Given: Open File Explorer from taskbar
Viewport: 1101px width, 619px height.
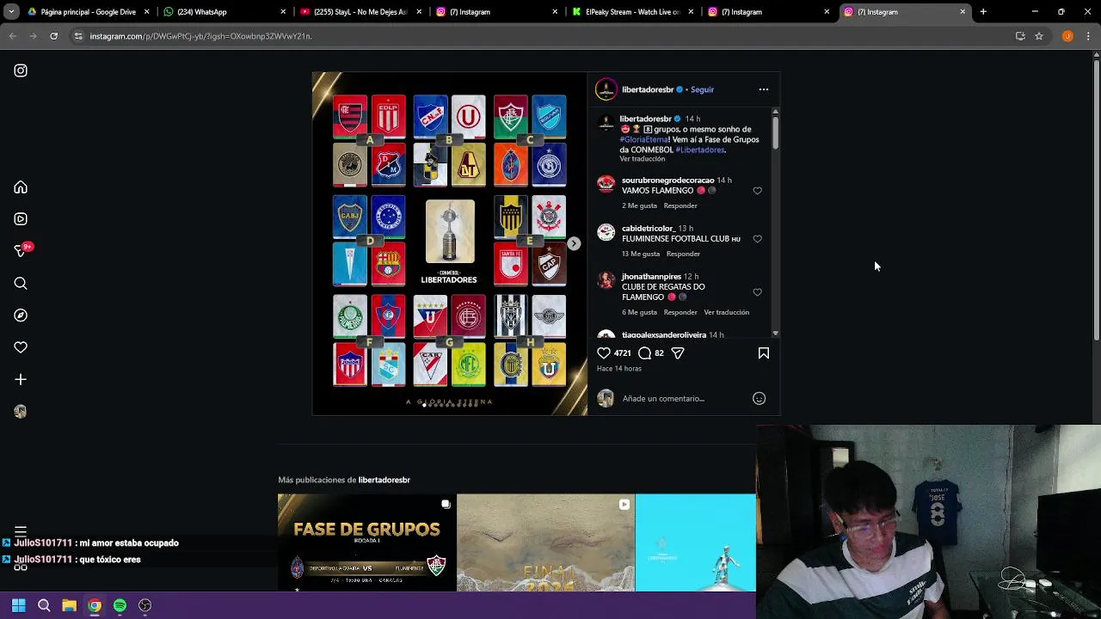Looking at the screenshot, I should point(69,605).
